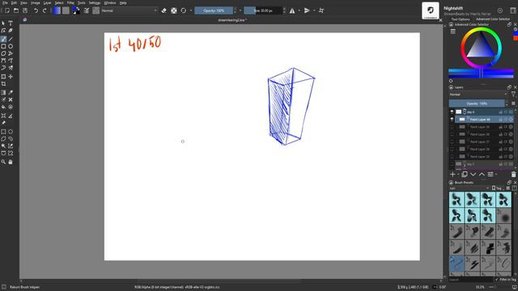
Task: Toggle eraser mode in the toolbar
Action: coord(163,11)
